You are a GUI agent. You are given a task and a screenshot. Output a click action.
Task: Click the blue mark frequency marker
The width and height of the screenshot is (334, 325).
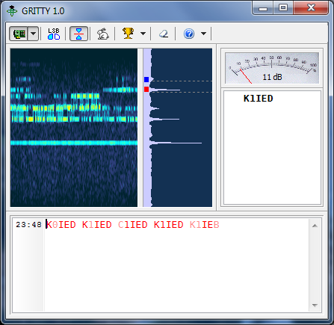(146, 80)
